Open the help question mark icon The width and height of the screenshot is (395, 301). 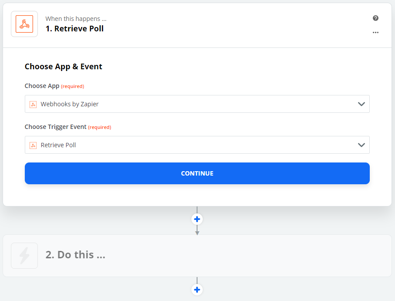(x=375, y=18)
